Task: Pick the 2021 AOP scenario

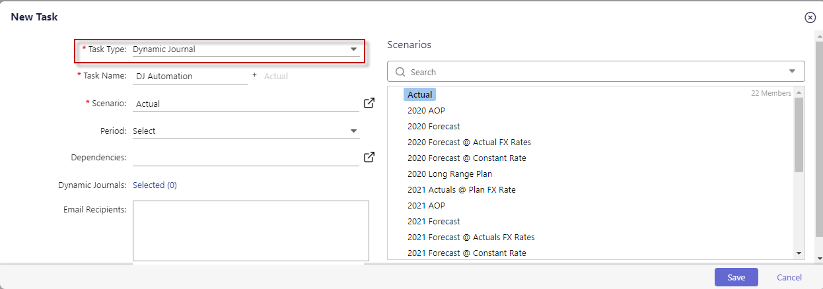Action: [x=426, y=205]
